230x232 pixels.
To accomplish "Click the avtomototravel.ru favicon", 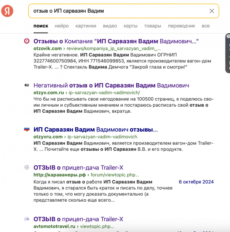I will (27, 219).
